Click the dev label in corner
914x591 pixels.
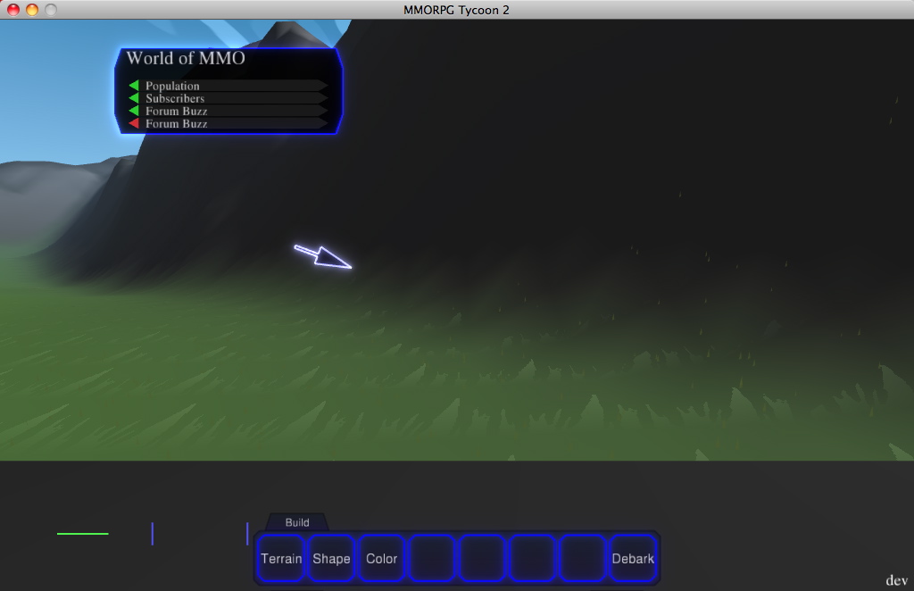pyautogui.click(x=896, y=580)
